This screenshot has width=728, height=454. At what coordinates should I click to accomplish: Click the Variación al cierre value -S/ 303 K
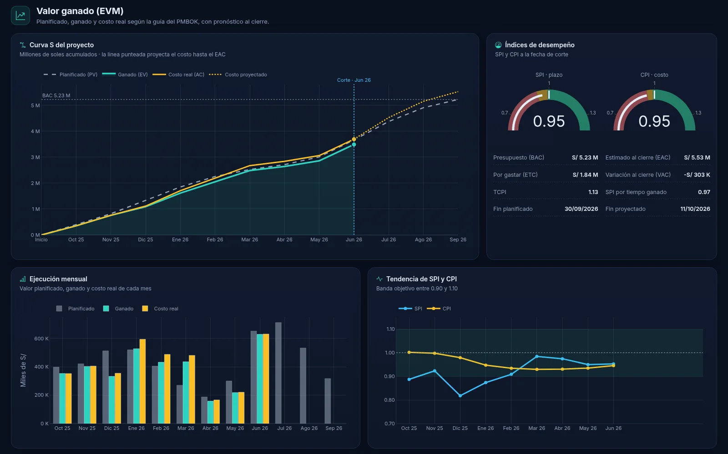[x=697, y=175]
